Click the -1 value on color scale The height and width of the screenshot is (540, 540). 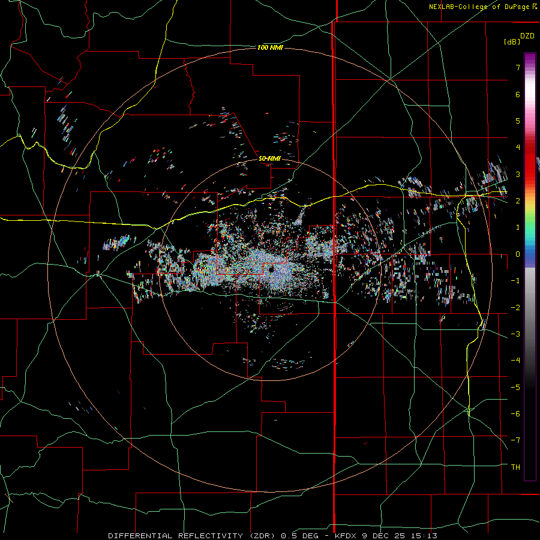tap(515, 281)
